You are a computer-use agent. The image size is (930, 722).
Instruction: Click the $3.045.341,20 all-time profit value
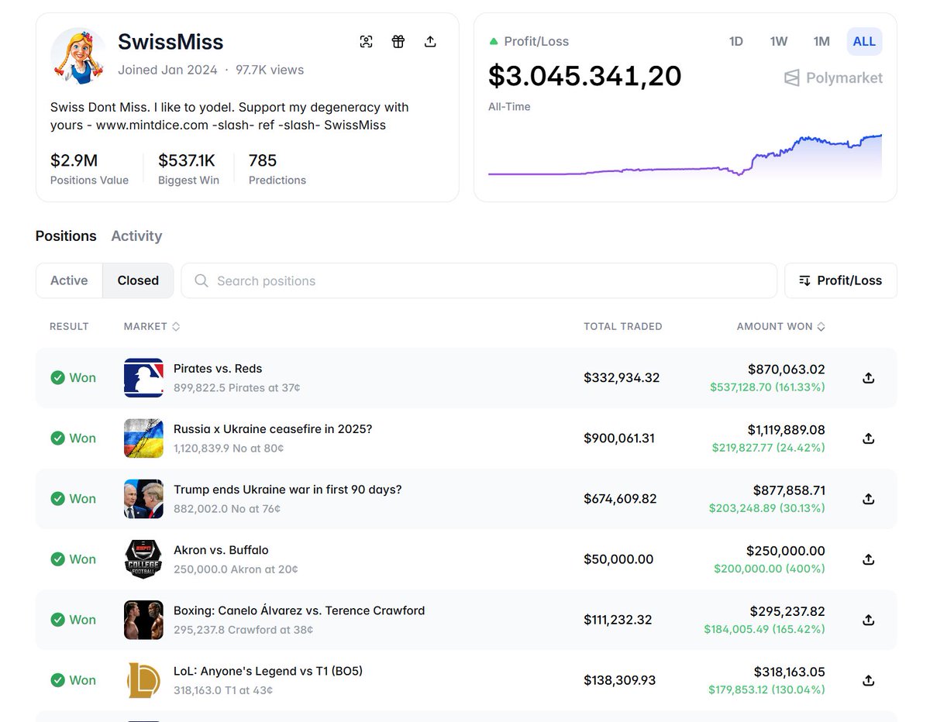coord(585,76)
